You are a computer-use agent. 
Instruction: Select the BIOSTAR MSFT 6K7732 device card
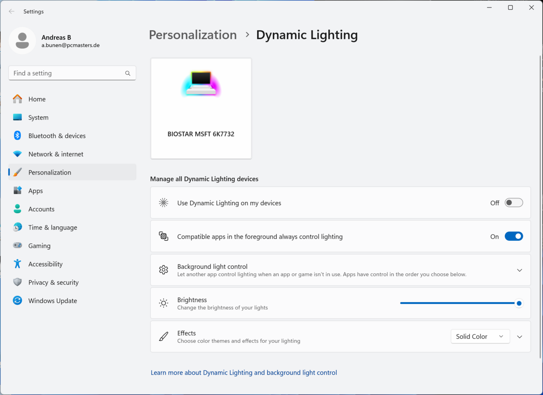click(201, 108)
